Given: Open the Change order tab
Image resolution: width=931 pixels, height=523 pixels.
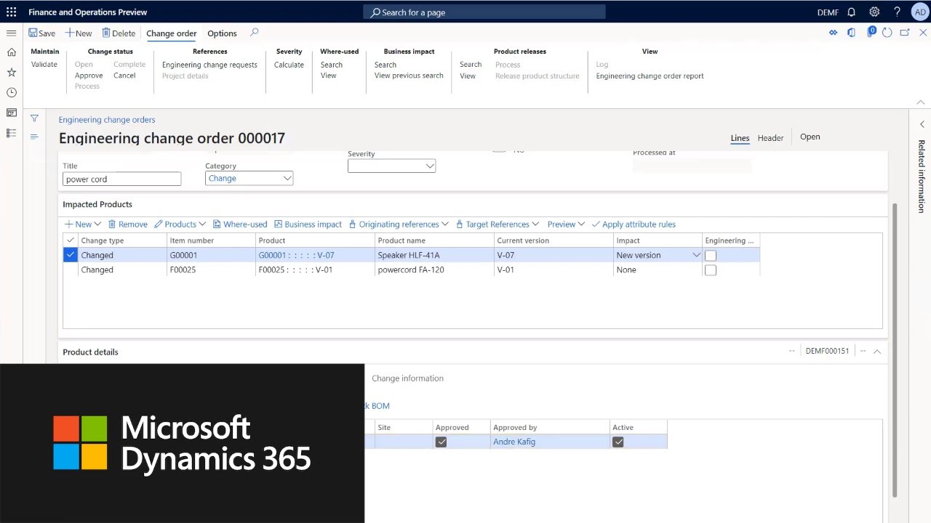Looking at the screenshot, I should 172,33.
